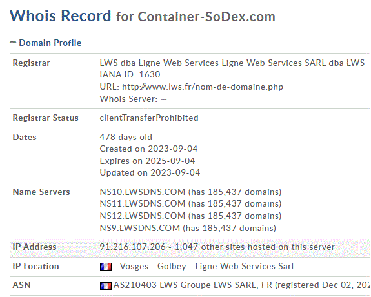The image size is (371, 297).
Task: Select Expires on 2025-09-04 date
Action: click(147, 161)
